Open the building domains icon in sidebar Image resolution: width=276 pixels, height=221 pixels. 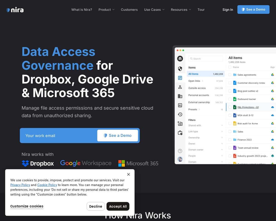180,96
